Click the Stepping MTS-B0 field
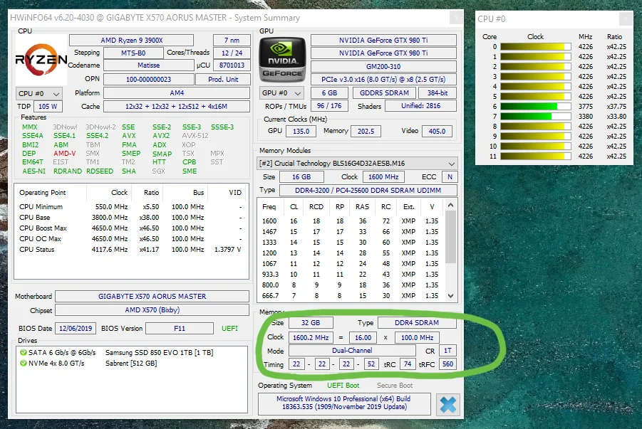642x429 pixels. coord(133,53)
